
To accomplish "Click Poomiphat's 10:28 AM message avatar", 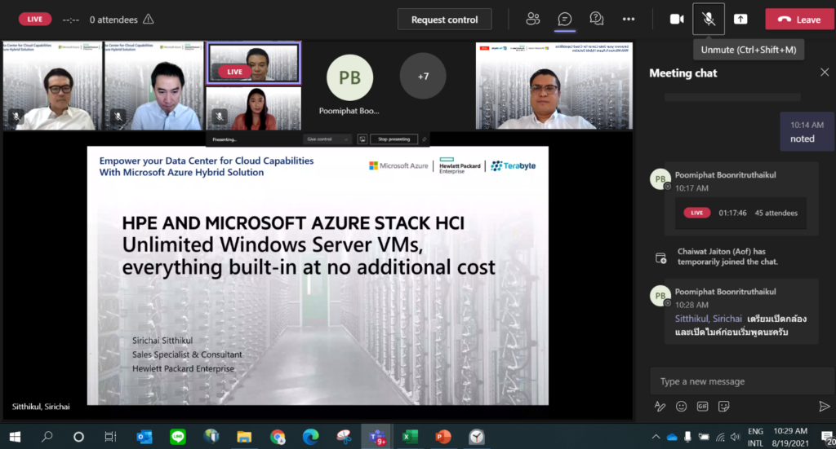I will click(x=660, y=296).
